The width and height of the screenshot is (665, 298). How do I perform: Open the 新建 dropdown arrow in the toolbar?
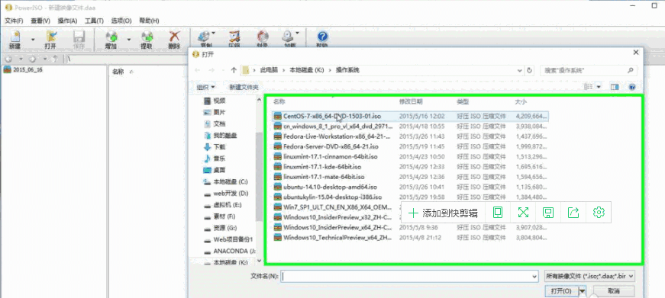click(33, 40)
